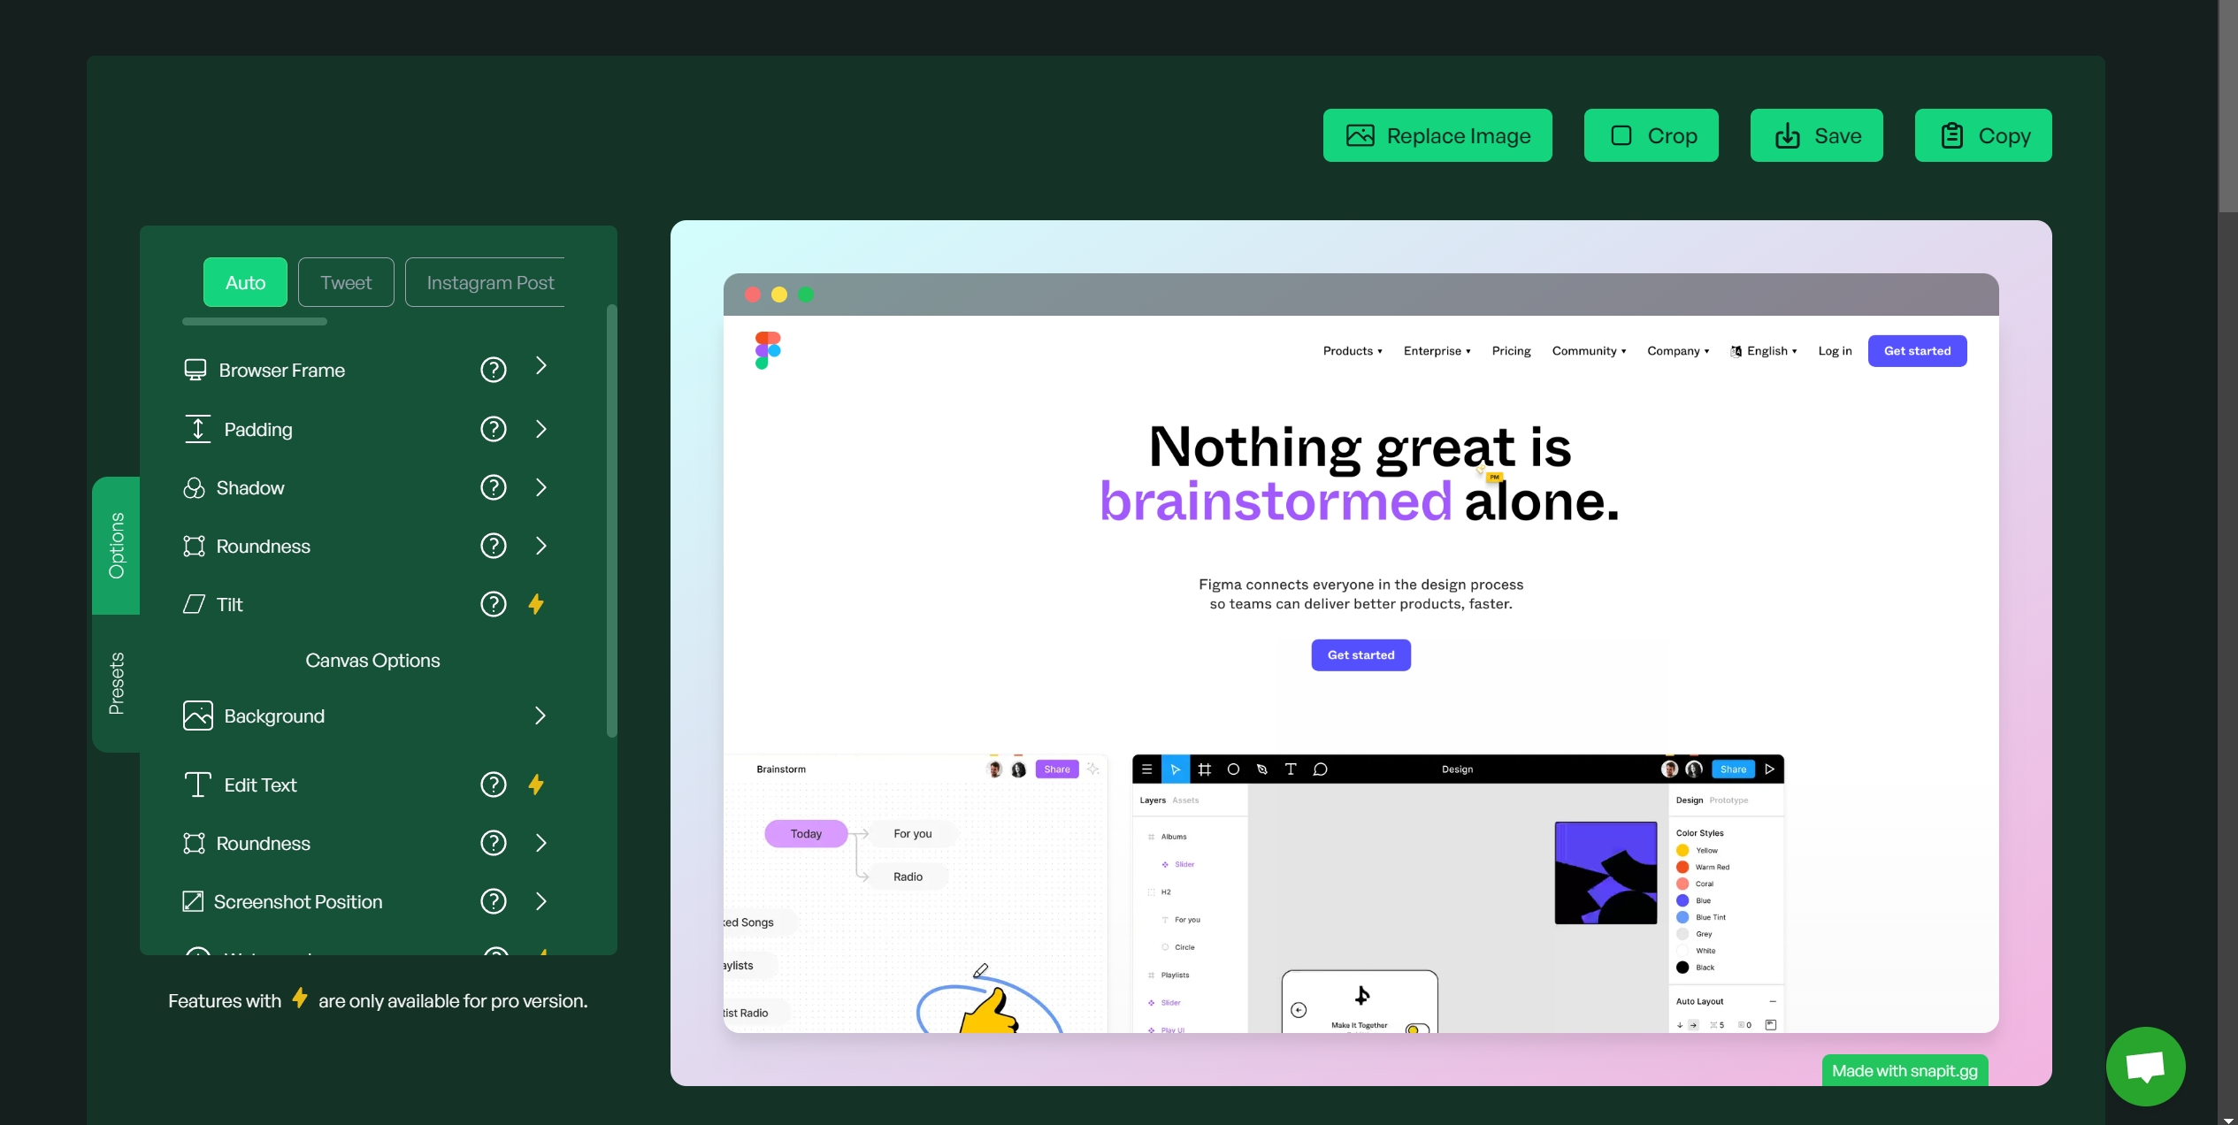Select the Tweet format tab
This screenshot has width=2238, height=1125.
pos(346,281)
